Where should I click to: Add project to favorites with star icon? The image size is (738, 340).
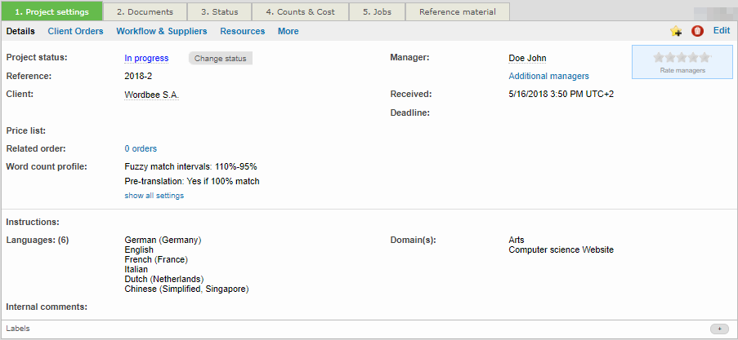coord(676,31)
